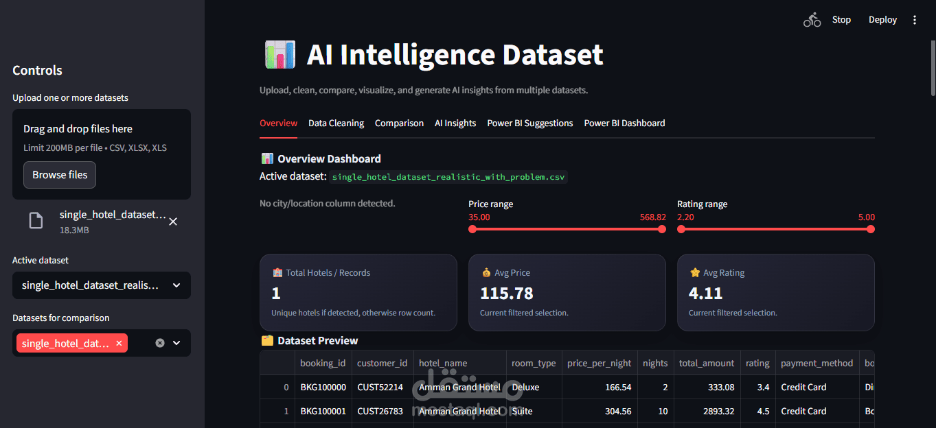This screenshot has width=936, height=428.
Task: Expand the Datasets for comparison chevron
Action: point(176,343)
